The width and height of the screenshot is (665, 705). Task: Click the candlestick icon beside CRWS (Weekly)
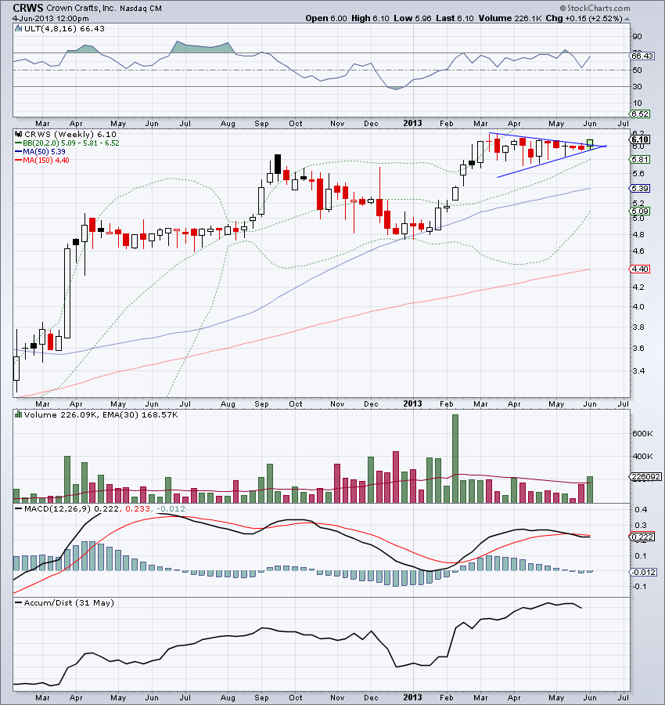click(19, 134)
